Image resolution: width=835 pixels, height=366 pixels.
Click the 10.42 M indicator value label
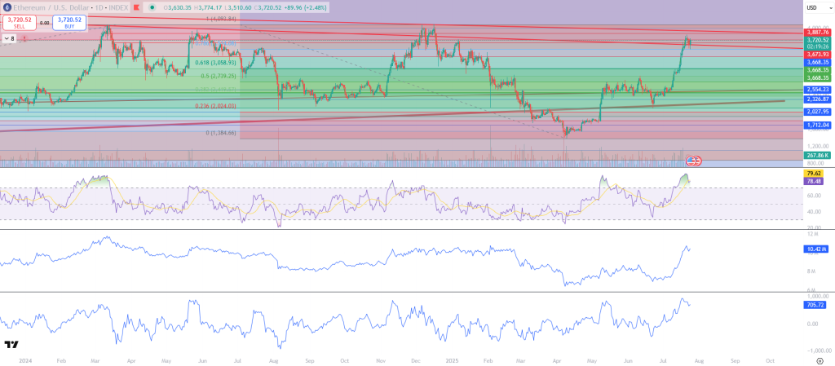[815, 249]
